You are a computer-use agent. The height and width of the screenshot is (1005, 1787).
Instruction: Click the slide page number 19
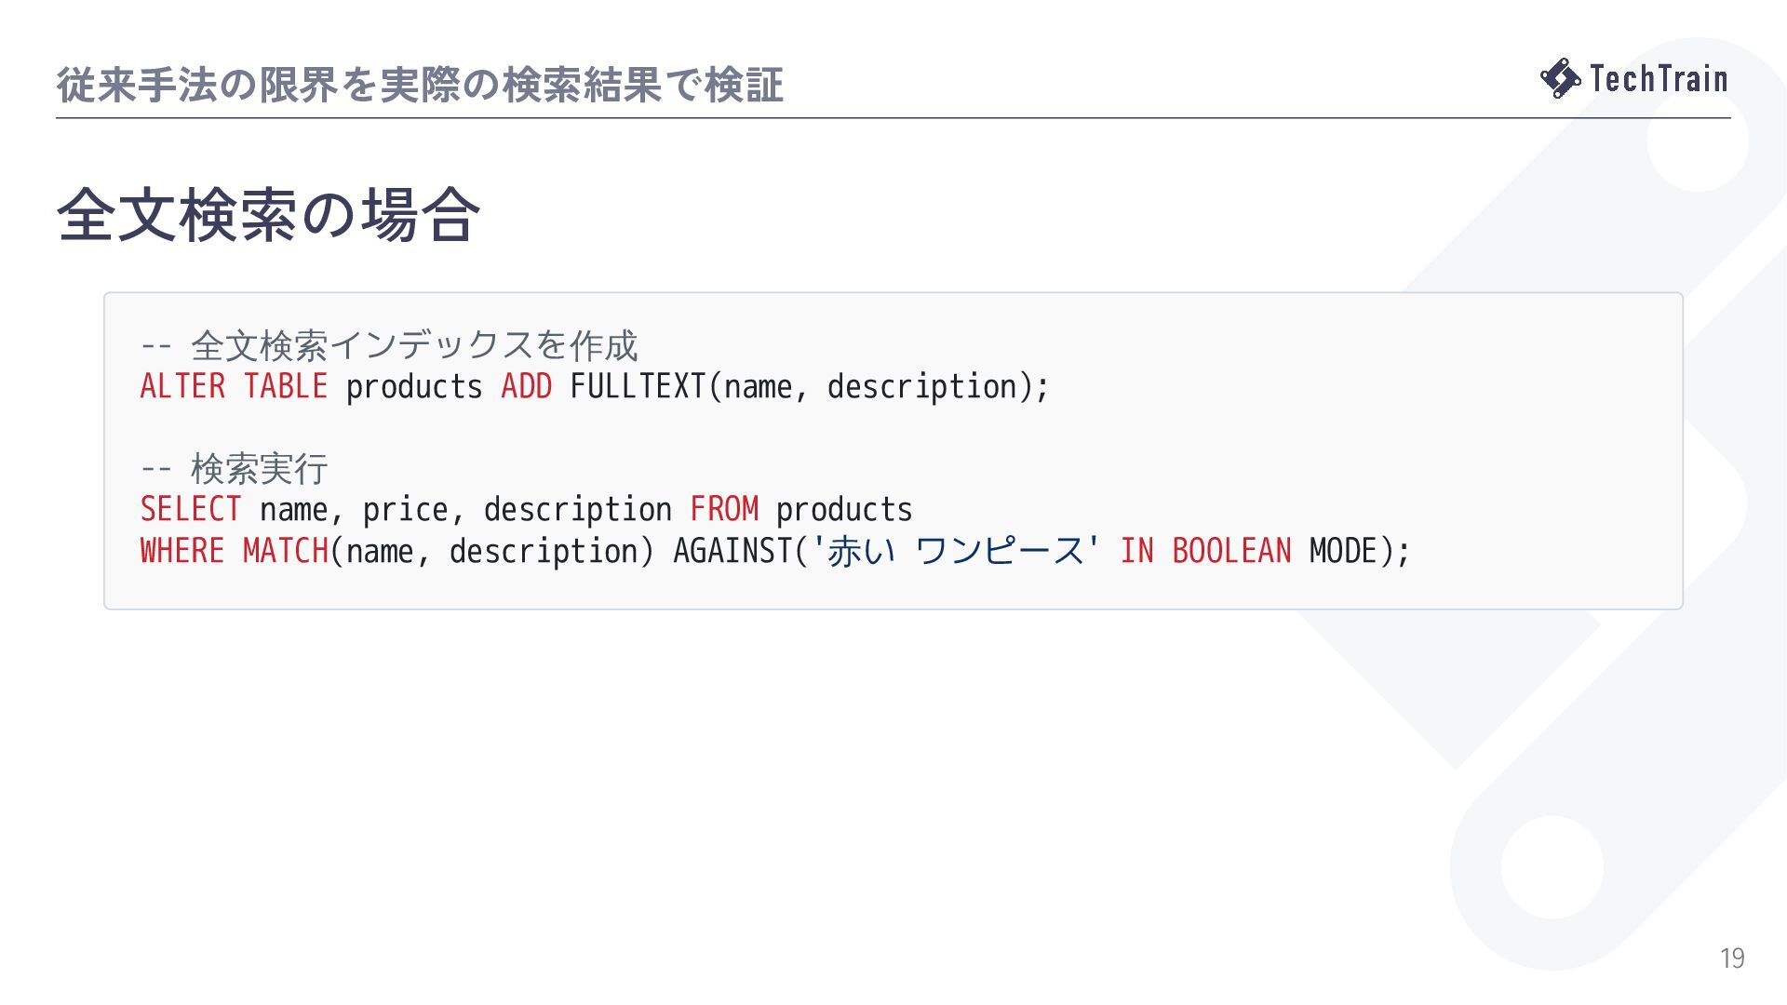click(x=1732, y=958)
